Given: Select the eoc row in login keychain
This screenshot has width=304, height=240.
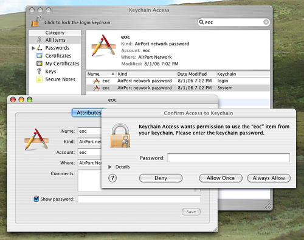Looking at the screenshot, I should pos(178,81).
